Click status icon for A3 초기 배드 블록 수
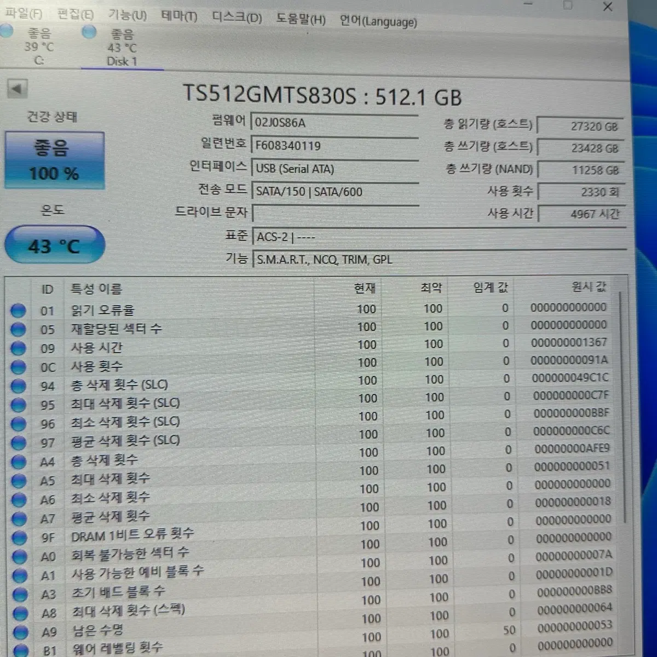Viewport: 657px width, 657px height. tap(20, 595)
